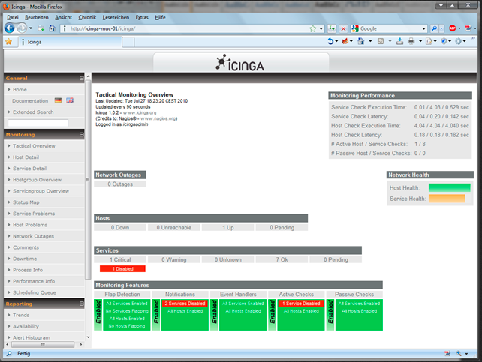
Task: Click the download tray toolbar icon
Action: pyautogui.click(x=399, y=41)
